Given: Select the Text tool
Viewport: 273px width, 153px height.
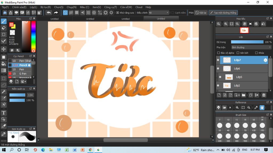Looking at the screenshot, I should coord(4,113).
